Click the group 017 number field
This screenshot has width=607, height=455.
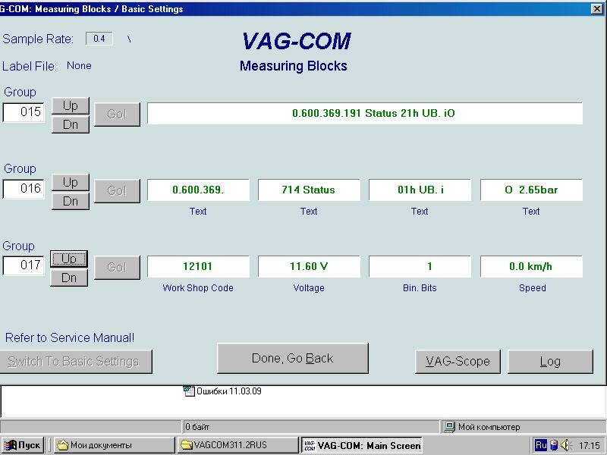(24, 266)
